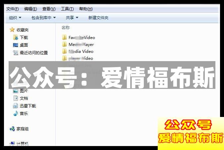The height and width of the screenshot is (150, 224).
Task: Click the 计算机 icon
Action: point(12,143)
